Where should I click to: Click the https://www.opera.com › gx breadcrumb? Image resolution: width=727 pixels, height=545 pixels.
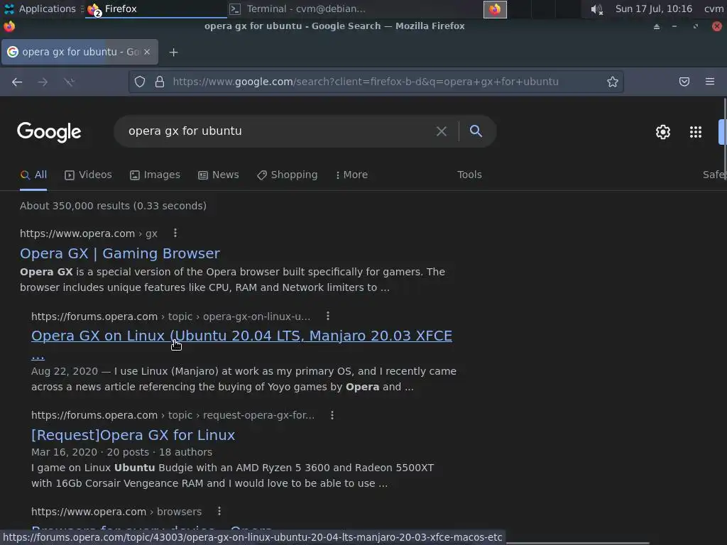pos(89,233)
